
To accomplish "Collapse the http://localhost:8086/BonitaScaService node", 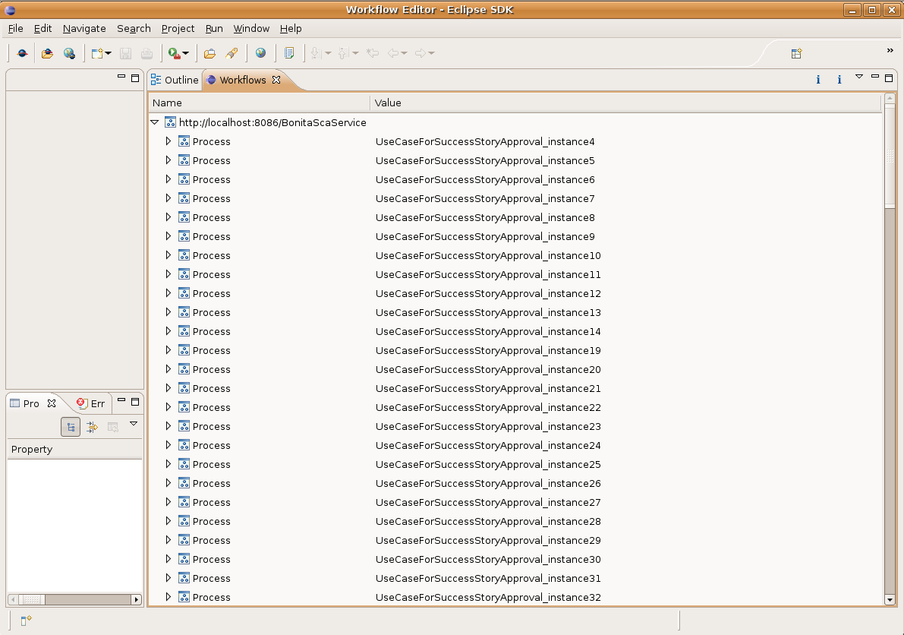I will tap(155, 122).
